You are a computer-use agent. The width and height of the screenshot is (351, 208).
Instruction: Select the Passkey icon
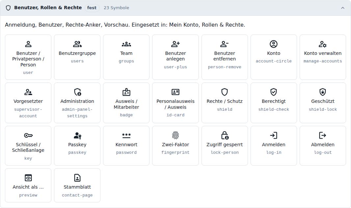click(77, 135)
